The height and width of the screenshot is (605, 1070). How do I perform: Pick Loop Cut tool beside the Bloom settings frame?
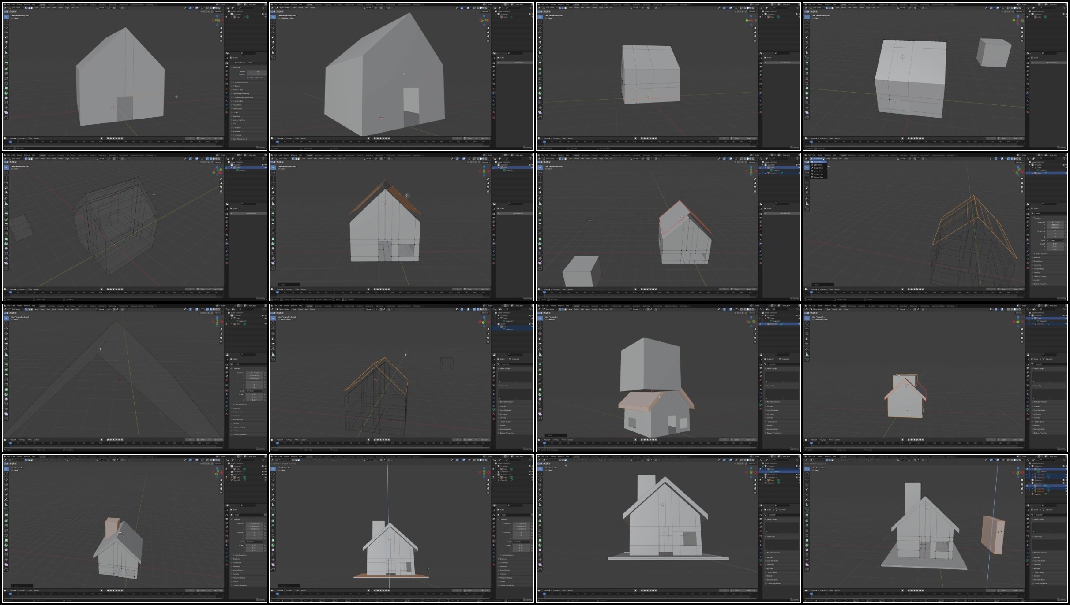click(x=6, y=78)
